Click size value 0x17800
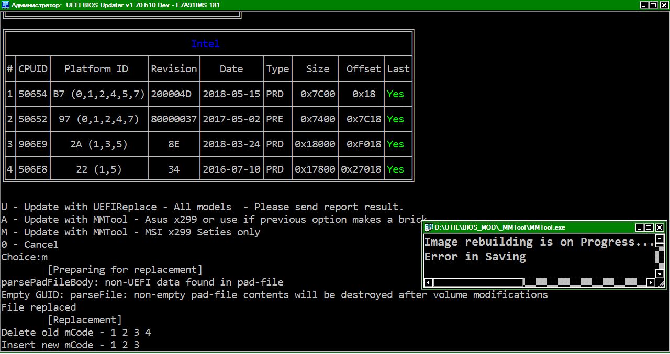Viewport: 670px width, 354px height. point(315,169)
